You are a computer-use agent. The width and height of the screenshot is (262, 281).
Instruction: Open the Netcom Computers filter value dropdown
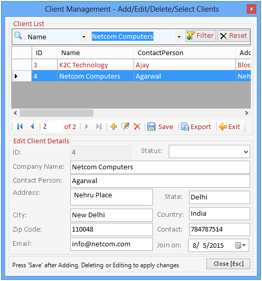(179, 37)
